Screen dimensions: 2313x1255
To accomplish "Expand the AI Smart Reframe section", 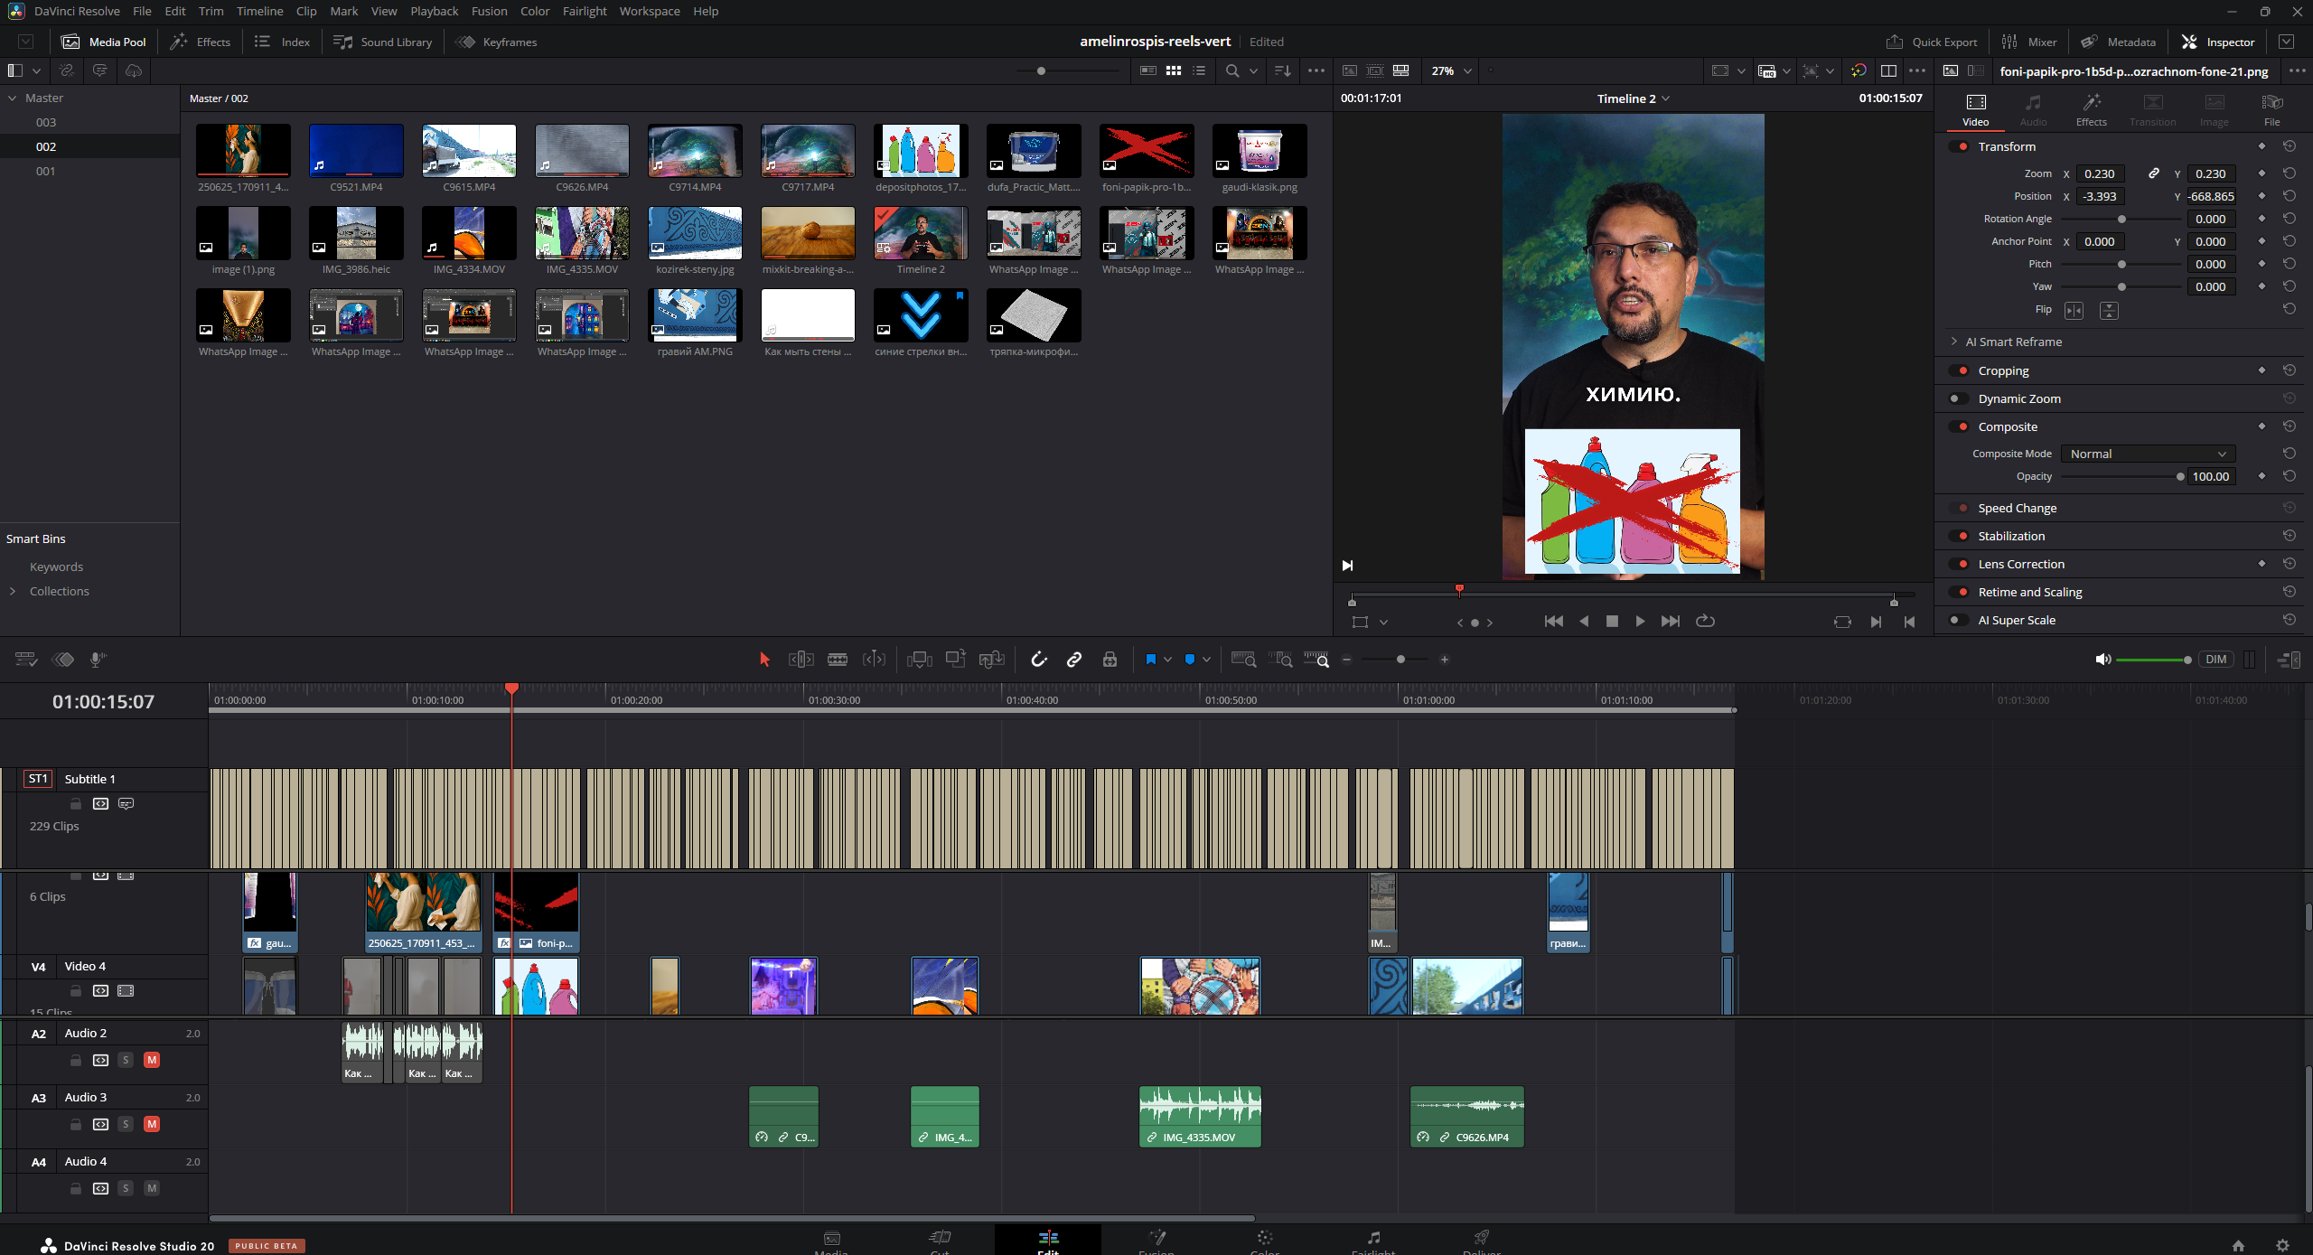I will [x=1954, y=342].
